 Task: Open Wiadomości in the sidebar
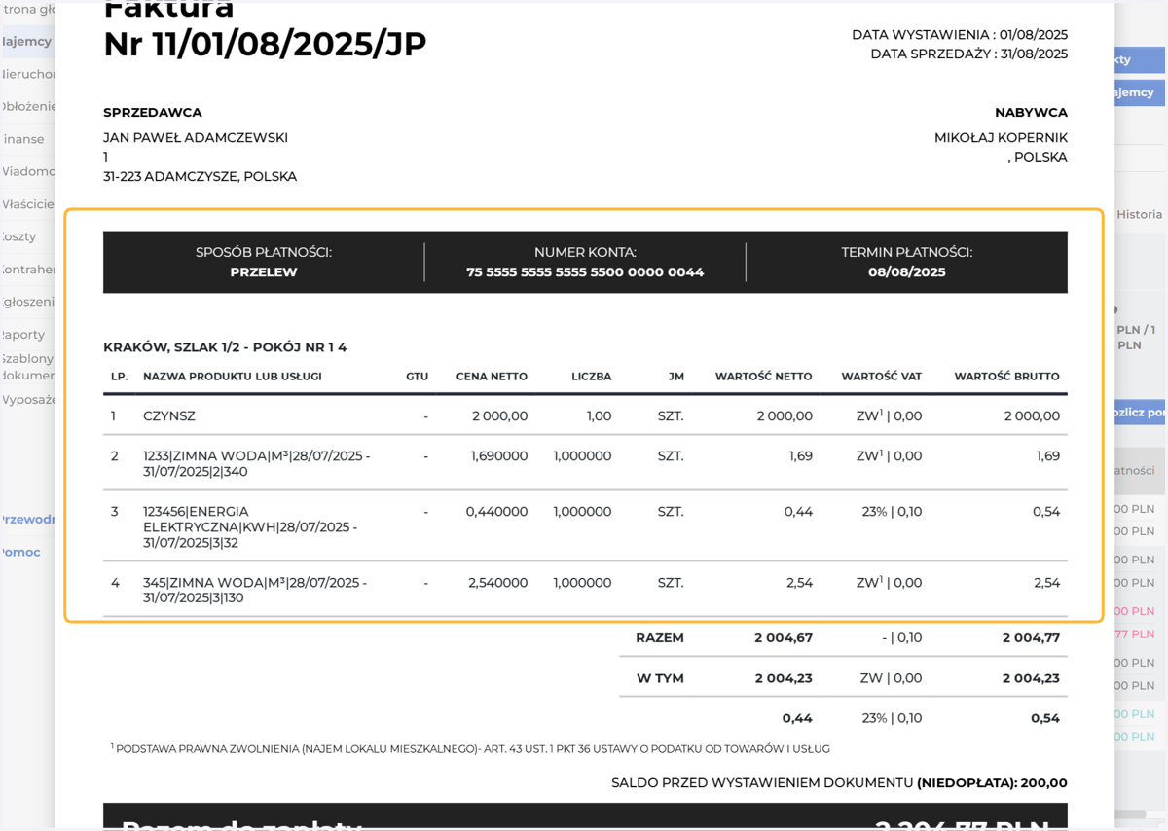point(28,172)
